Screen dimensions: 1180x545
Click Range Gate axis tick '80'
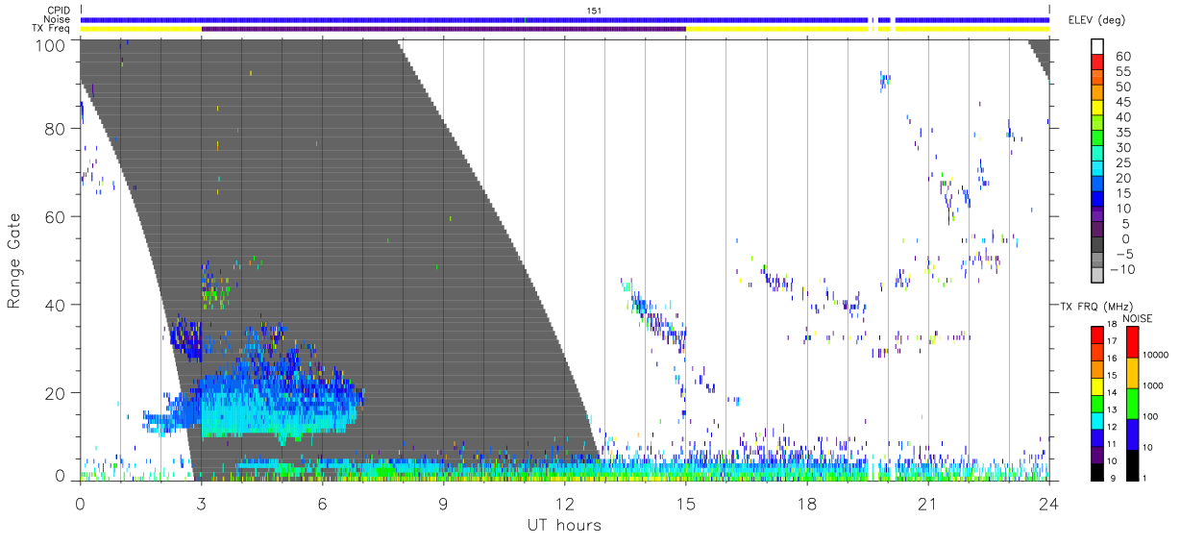[57, 128]
